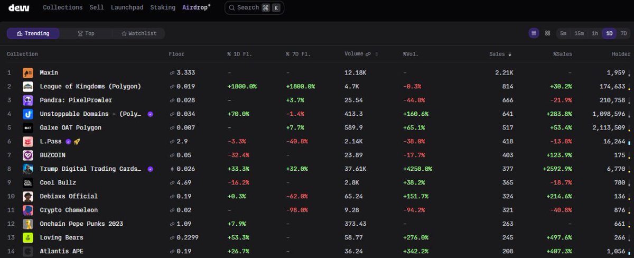This screenshot has width=634, height=258.
Task: Click verified badge beside Trump Digital Trading Cards
Action: (151, 169)
